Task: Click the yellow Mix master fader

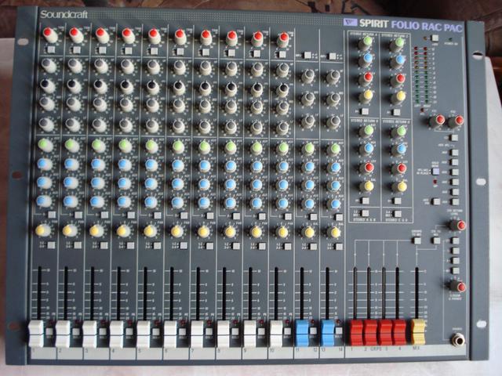Action: pos(418,331)
